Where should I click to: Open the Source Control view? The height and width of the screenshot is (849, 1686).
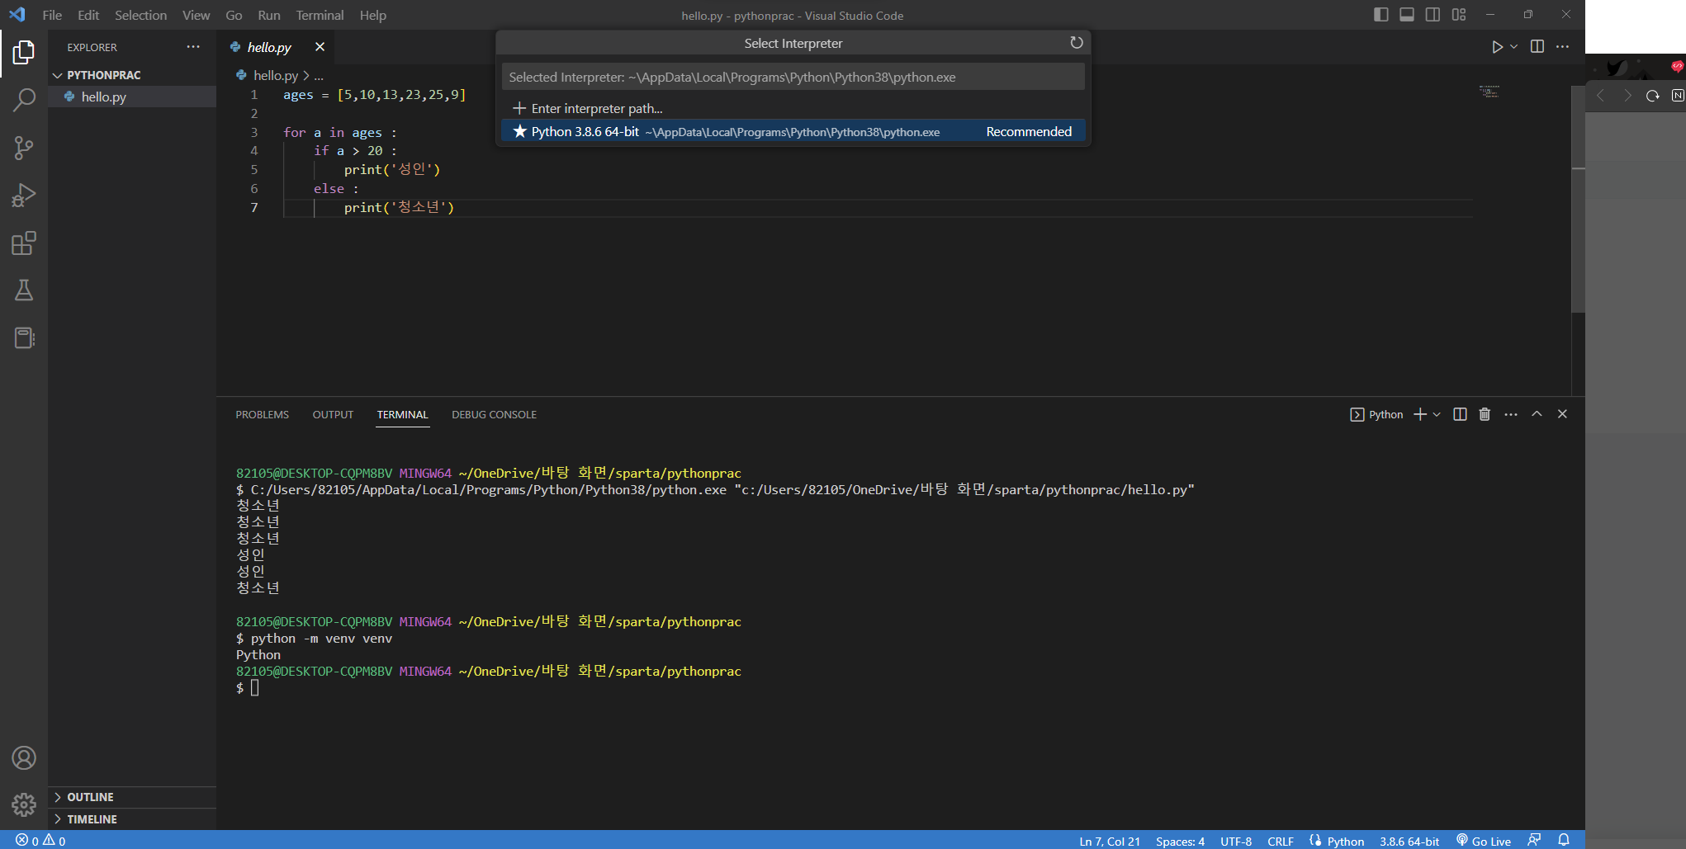pyautogui.click(x=24, y=149)
